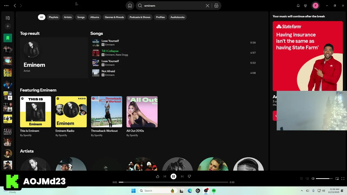Select the Genres & Moods filter chip
The image size is (347, 195).
114,17
